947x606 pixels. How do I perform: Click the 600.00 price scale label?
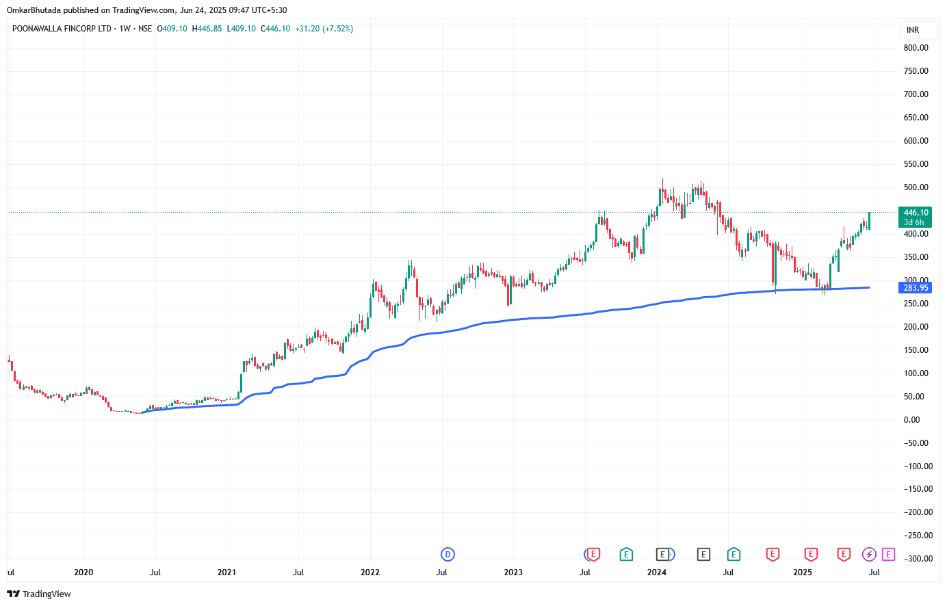916,141
